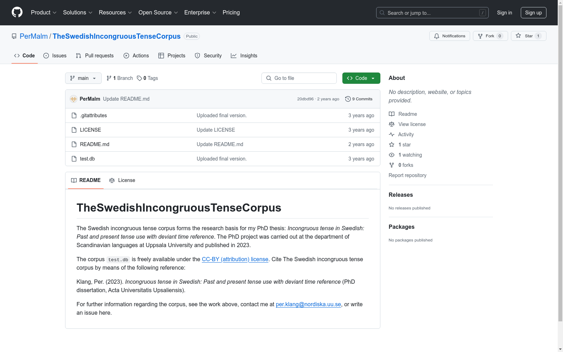The height and width of the screenshot is (352, 563).
Task: Open the test.db file
Action: click(87, 159)
